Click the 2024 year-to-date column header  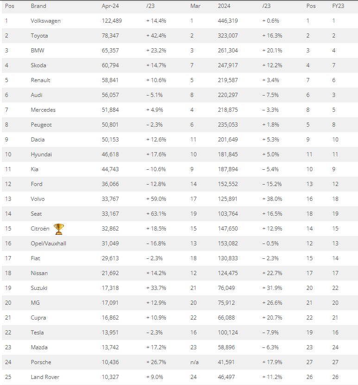point(224,6)
